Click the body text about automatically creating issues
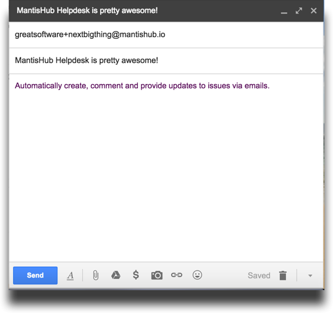 pos(142,86)
